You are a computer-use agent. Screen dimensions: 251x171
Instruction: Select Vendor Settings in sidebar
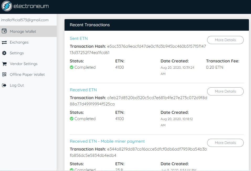(28, 64)
